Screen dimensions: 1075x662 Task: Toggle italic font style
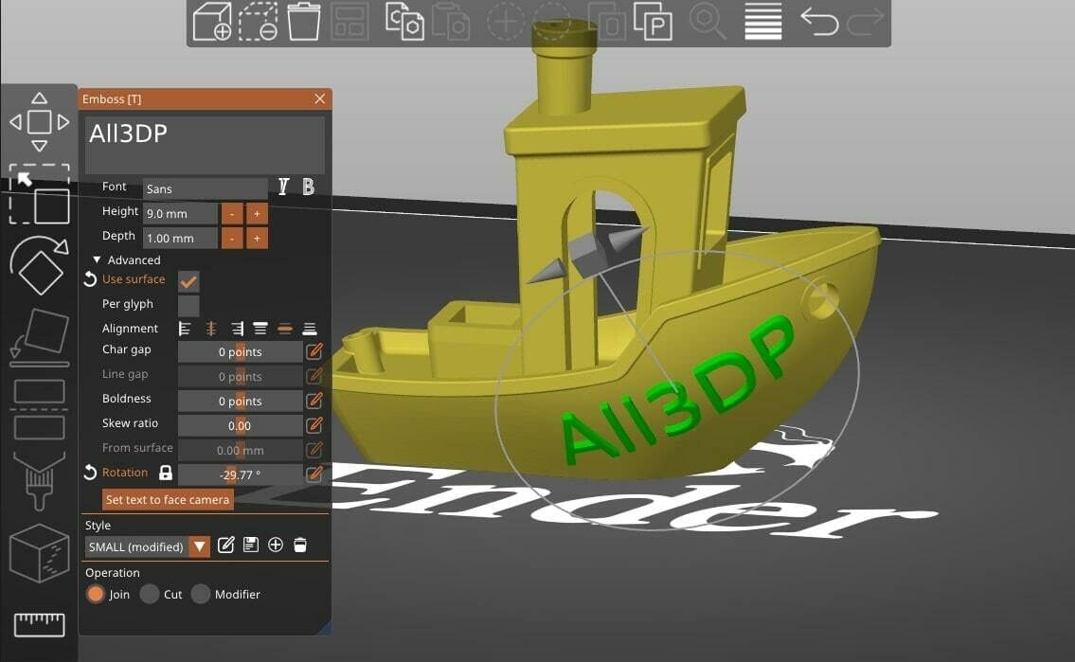click(283, 187)
